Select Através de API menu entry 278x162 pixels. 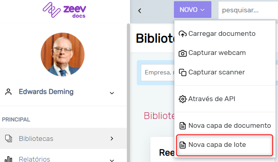(x=212, y=99)
